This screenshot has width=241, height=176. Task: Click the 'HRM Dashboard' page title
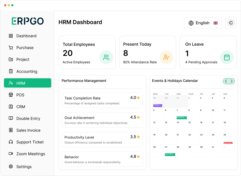(80, 22)
